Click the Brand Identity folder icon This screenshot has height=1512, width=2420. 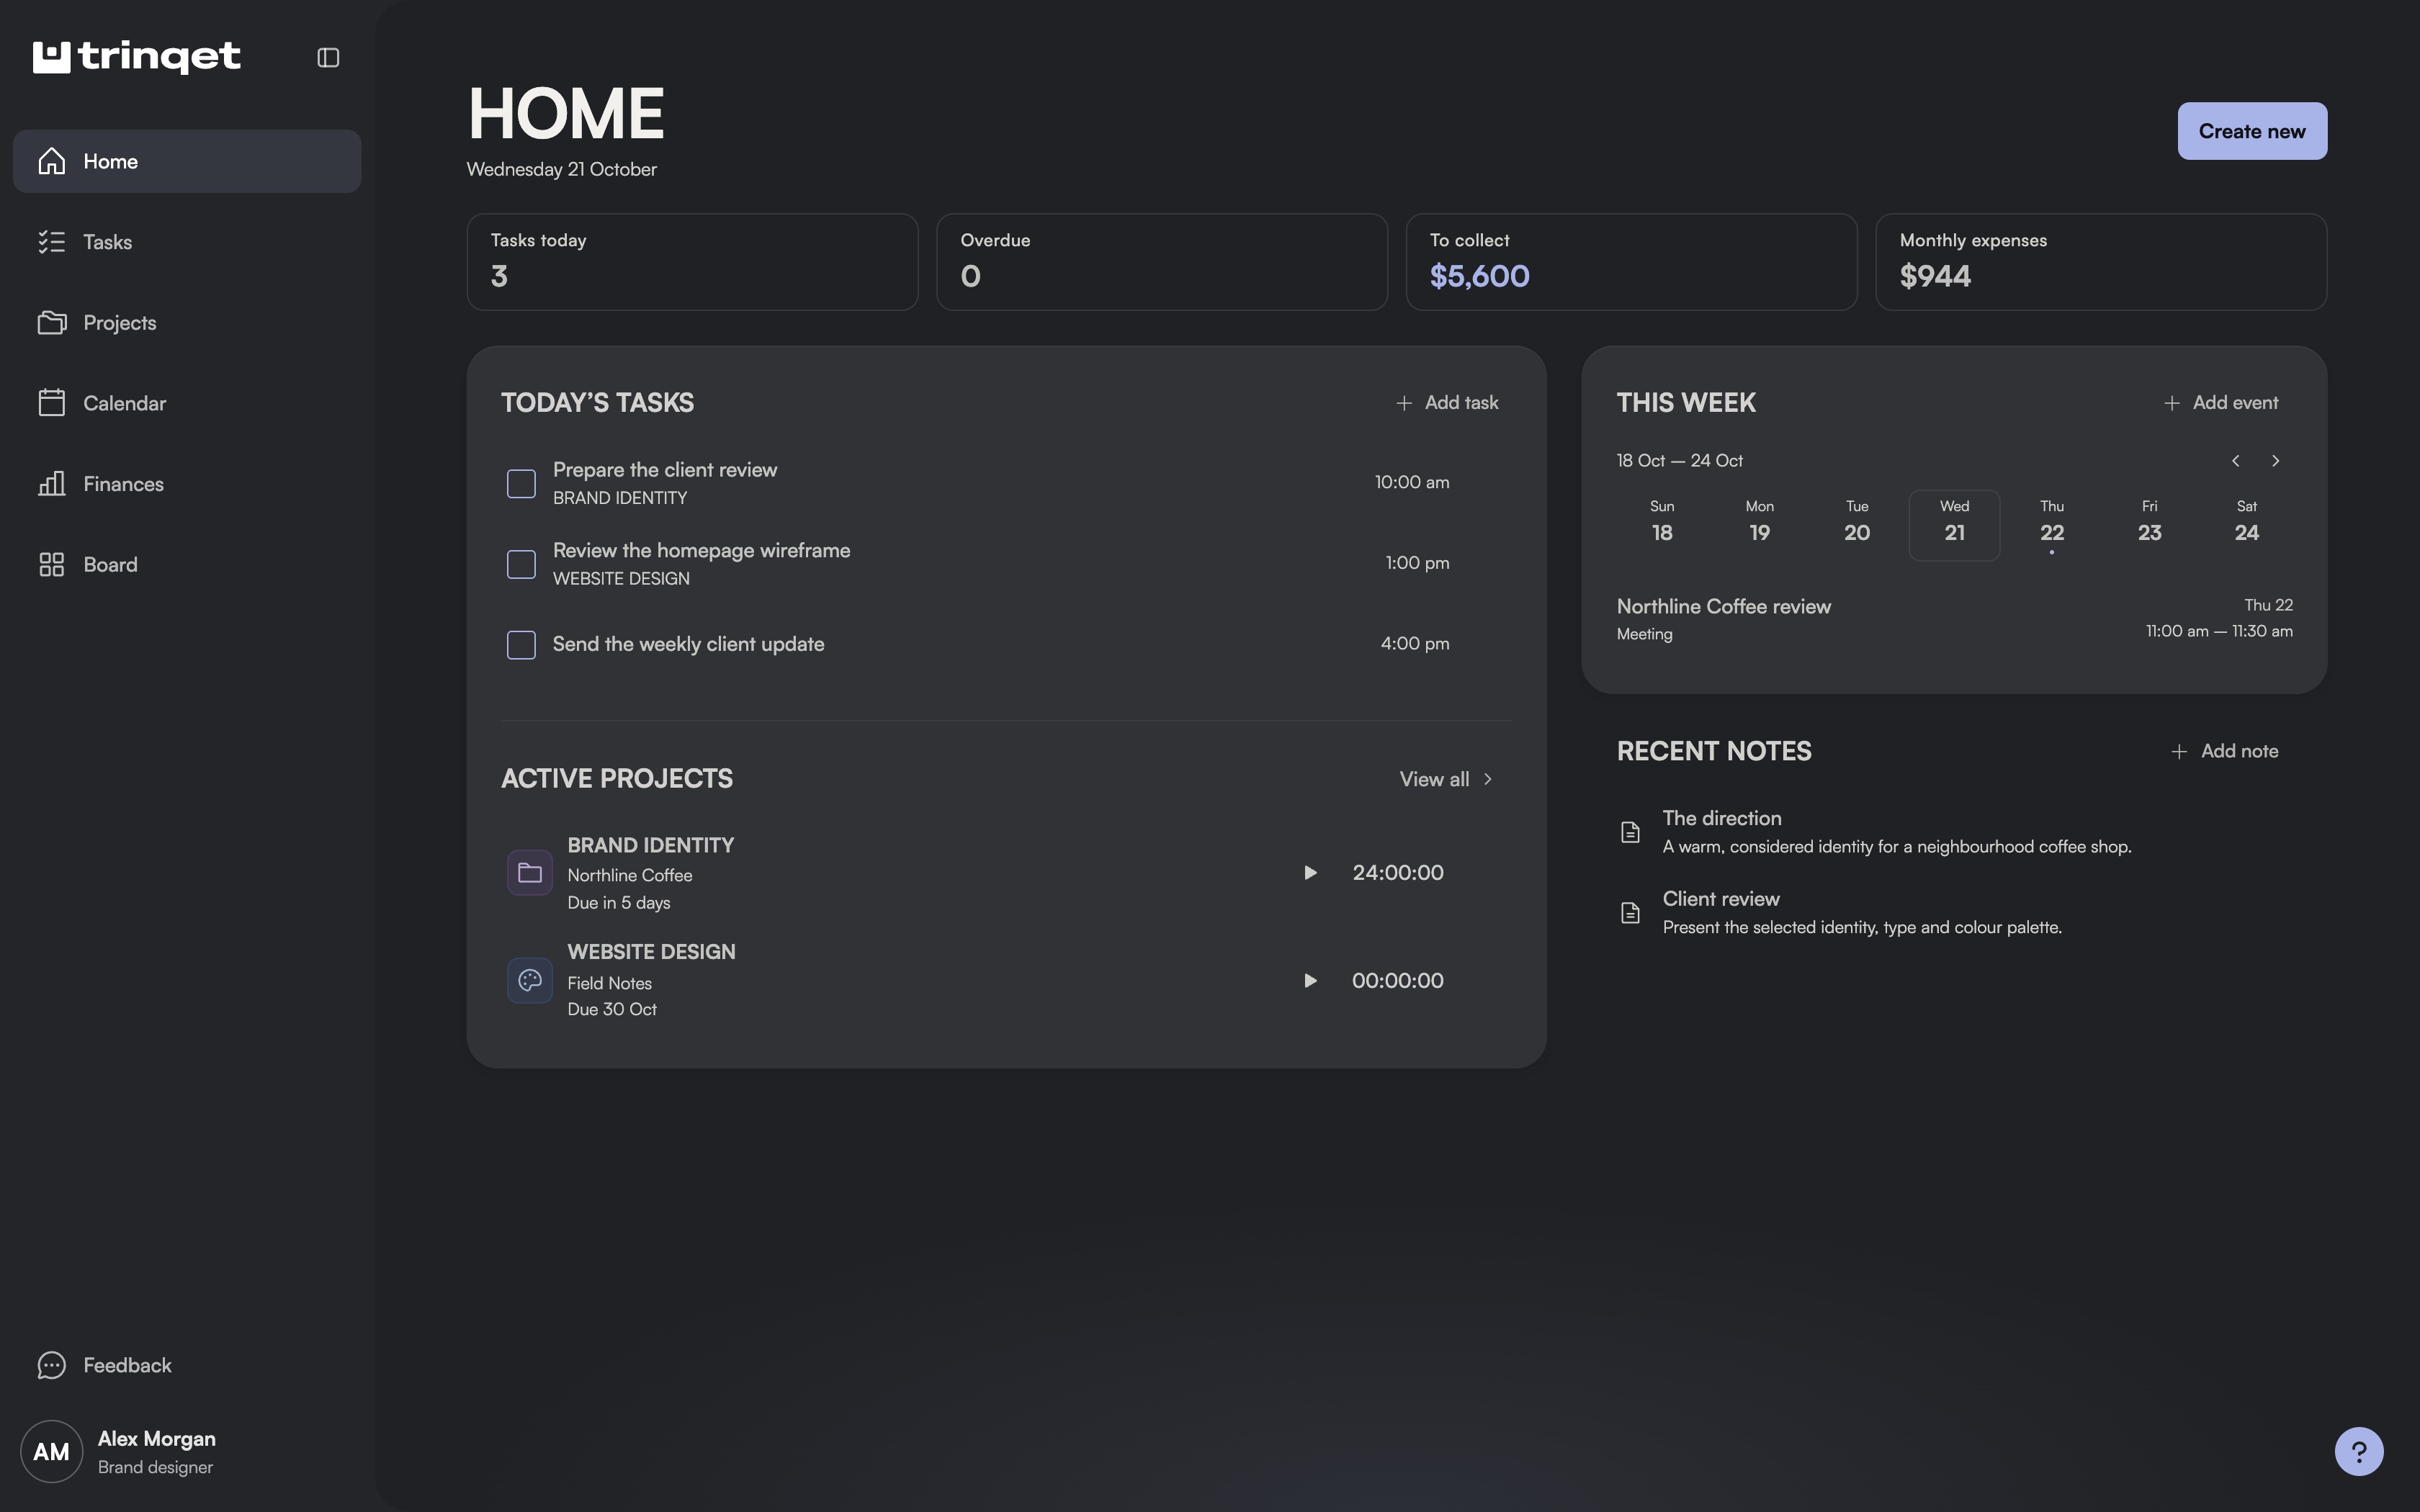tap(530, 873)
